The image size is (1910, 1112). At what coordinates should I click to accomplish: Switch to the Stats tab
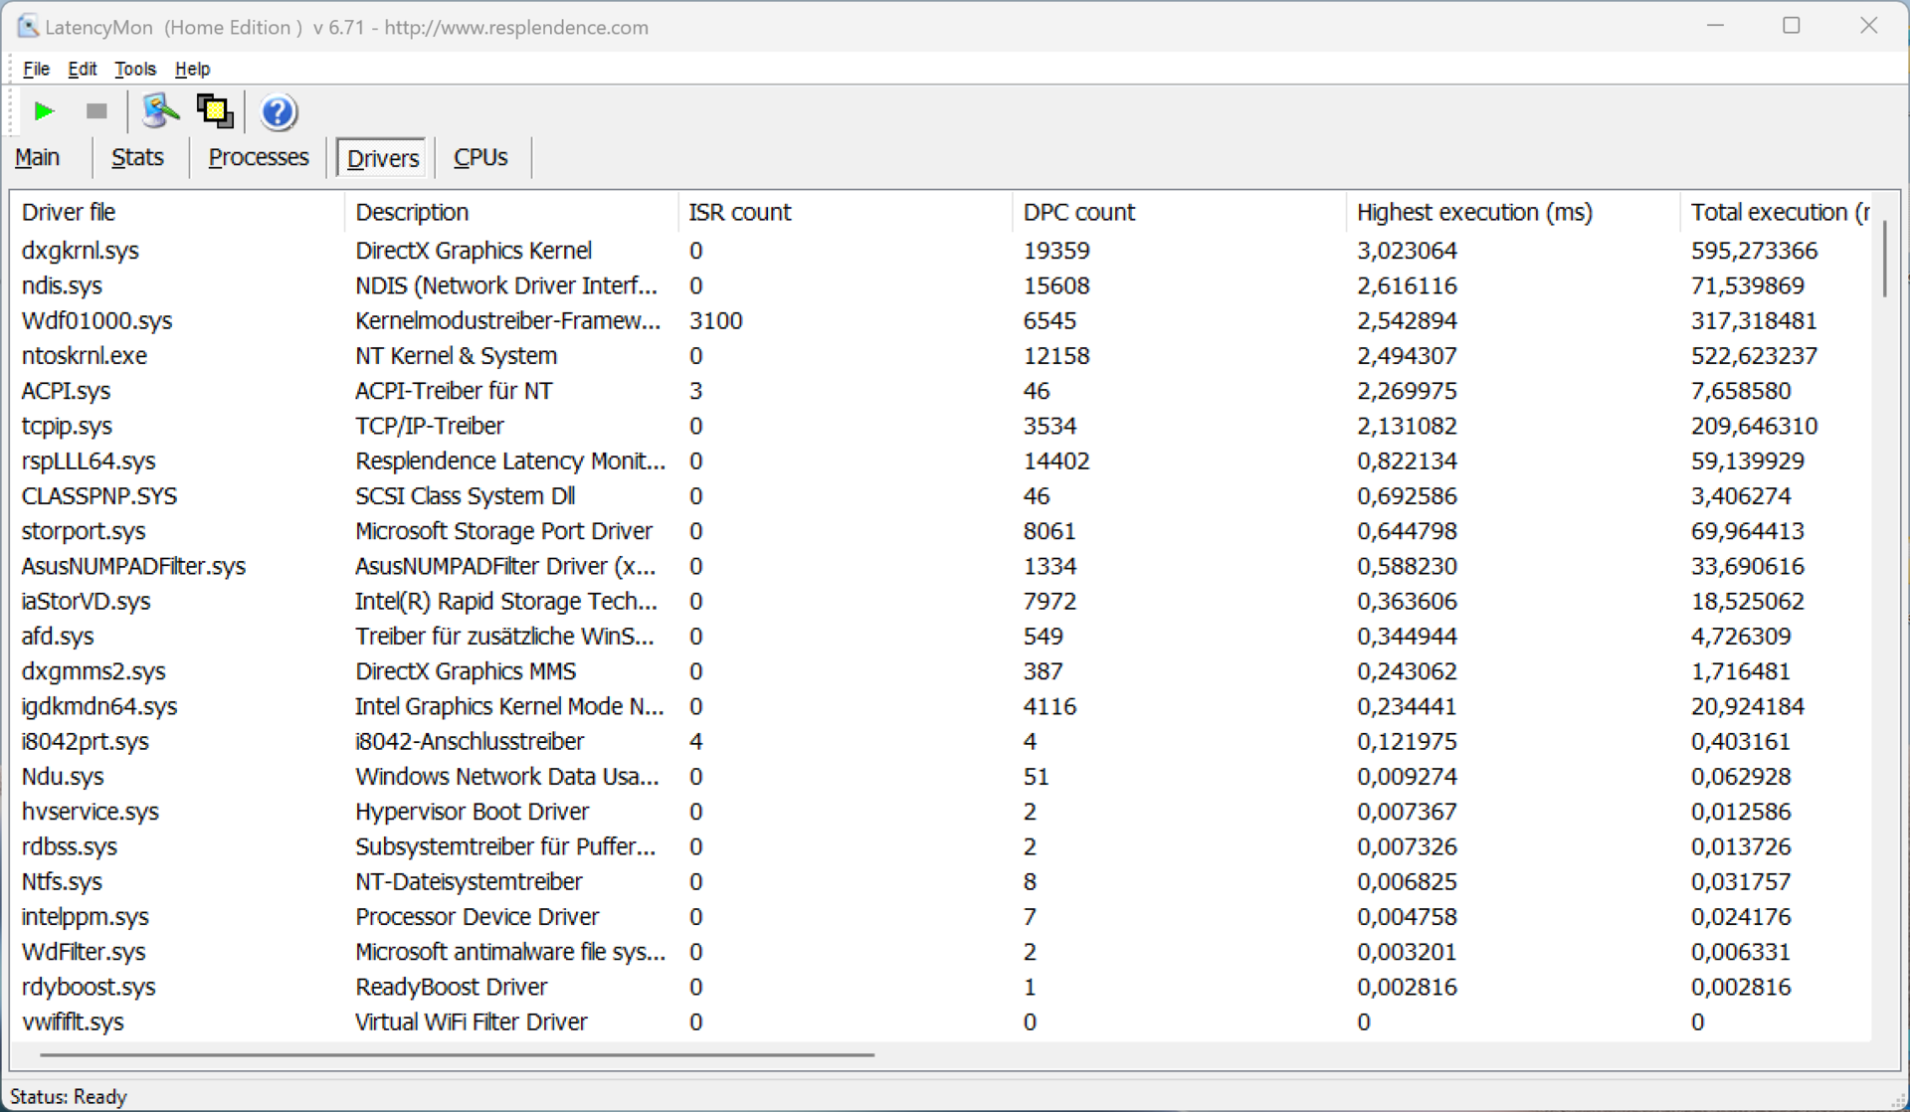137,157
